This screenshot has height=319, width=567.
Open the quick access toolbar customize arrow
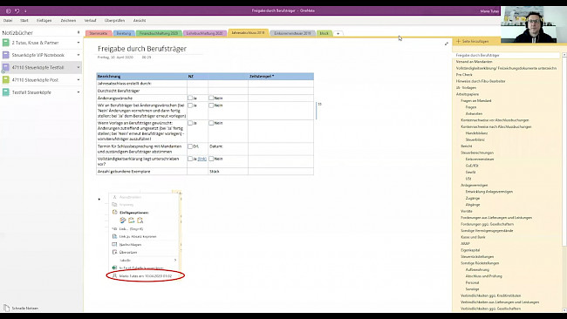(x=25, y=11)
